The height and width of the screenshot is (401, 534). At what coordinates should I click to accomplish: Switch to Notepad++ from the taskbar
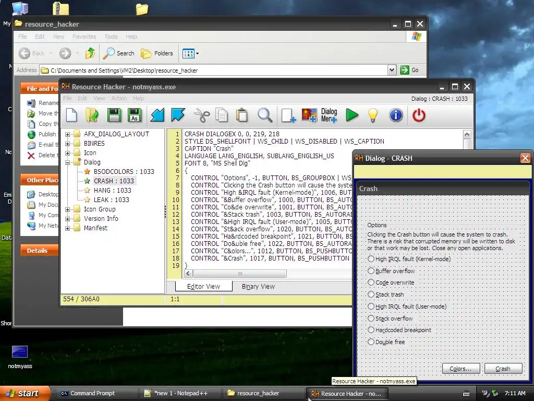click(x=181, y=393)
